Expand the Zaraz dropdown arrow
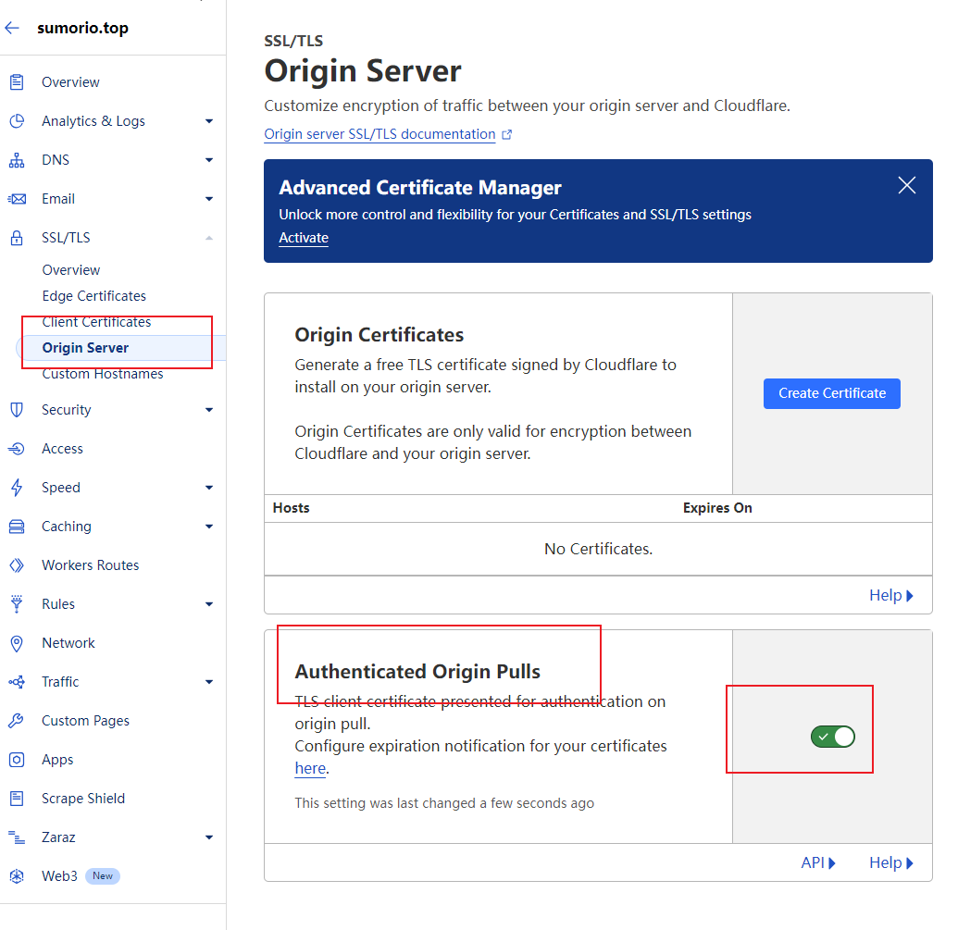 point(209,837)
